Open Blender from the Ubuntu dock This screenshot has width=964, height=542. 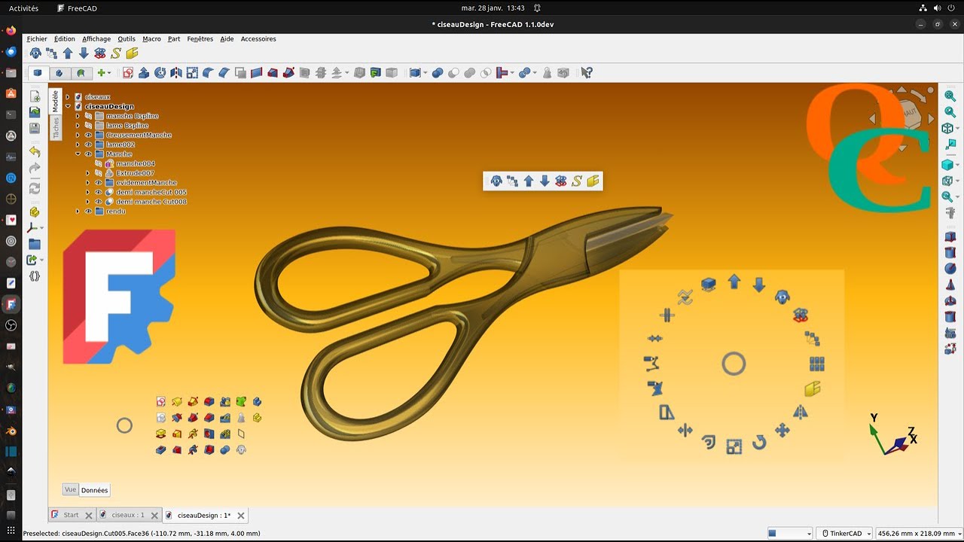(x=11, y=431)
